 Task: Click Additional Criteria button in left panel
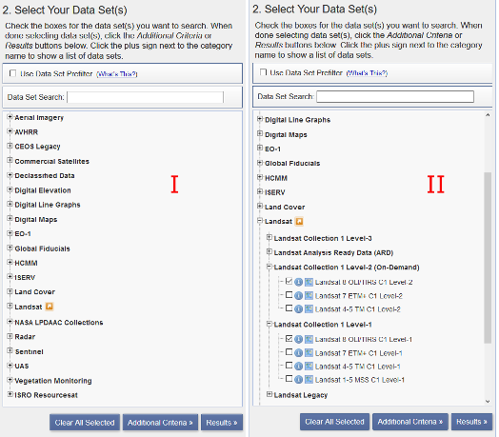[160, 423]
